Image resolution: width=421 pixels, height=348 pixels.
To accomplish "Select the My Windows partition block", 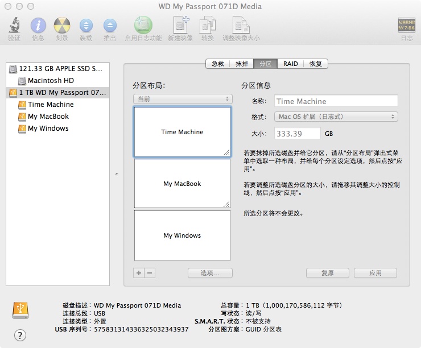I will [x=182, y=235].
